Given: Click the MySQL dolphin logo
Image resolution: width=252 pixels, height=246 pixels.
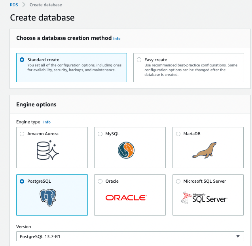Looking at the screenshot, I should point(126,150).
